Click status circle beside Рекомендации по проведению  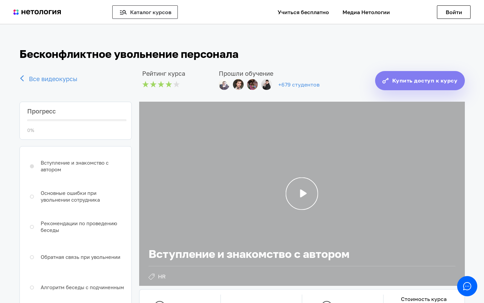[32, 227]
